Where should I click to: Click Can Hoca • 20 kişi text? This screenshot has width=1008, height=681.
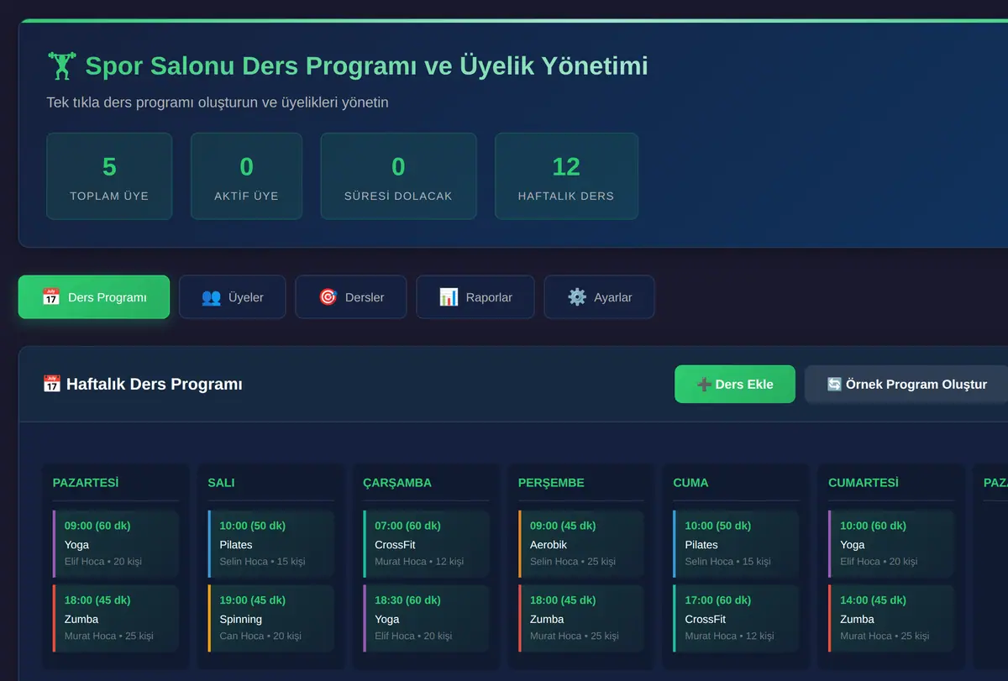[x=260, y=636]
